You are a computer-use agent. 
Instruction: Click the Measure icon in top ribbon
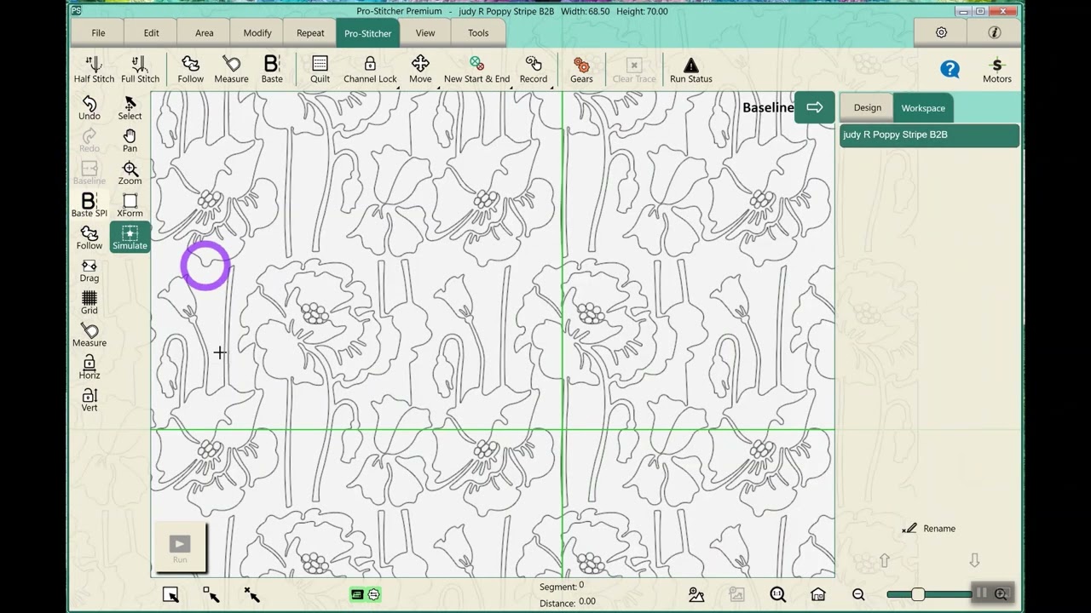click(x=231, y=70)
